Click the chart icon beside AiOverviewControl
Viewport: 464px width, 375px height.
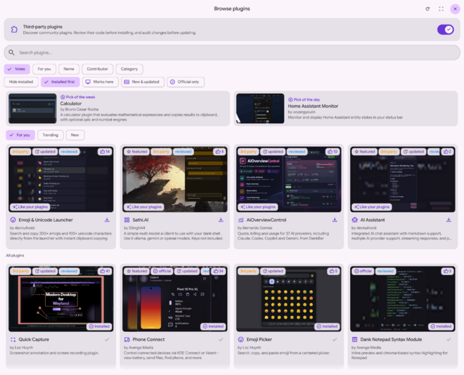tap(241, 220)
